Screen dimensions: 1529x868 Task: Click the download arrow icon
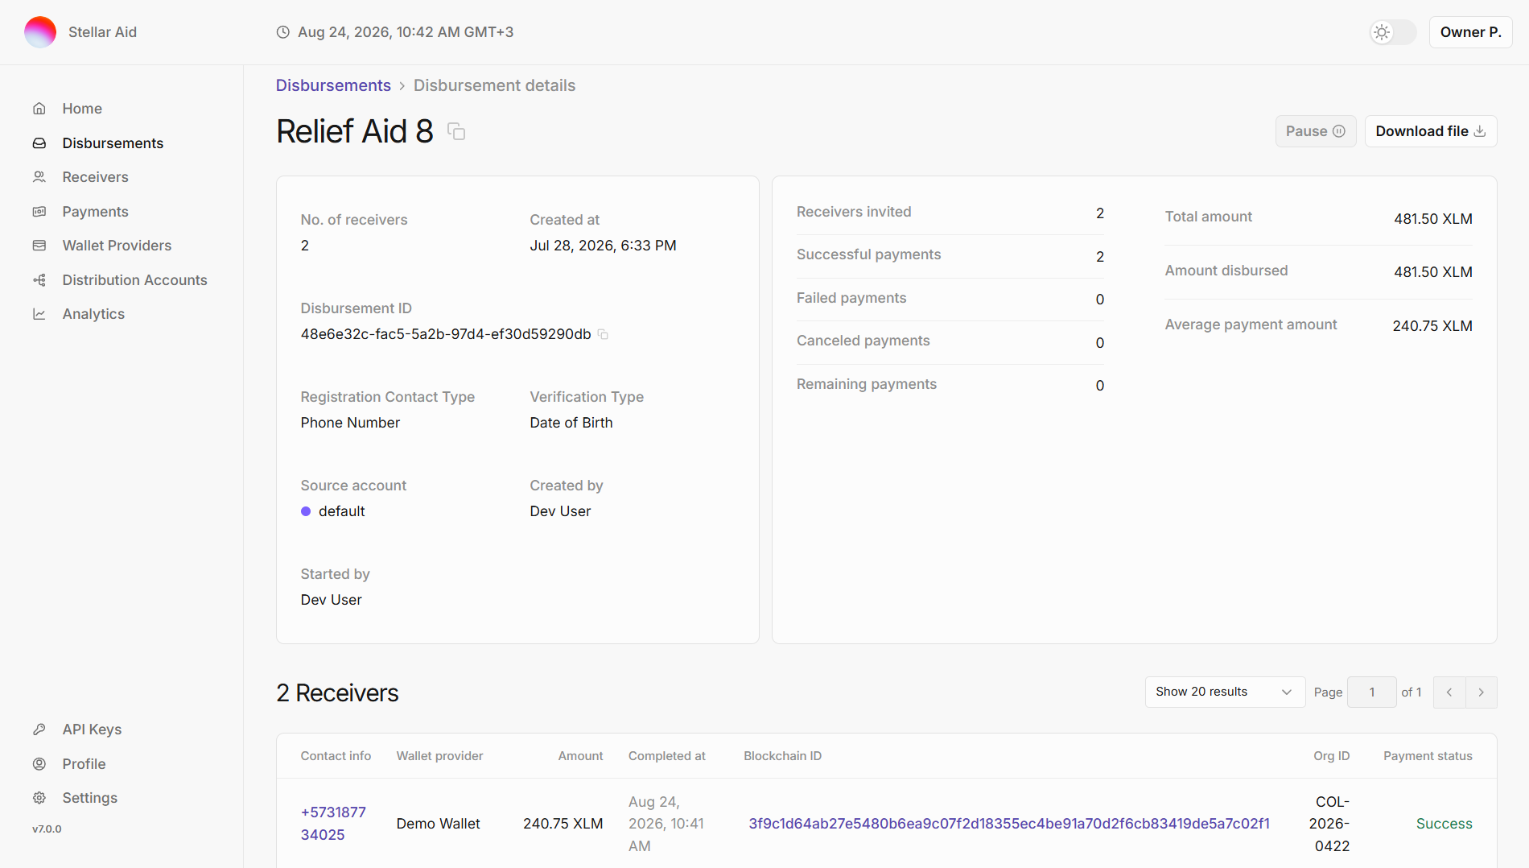pos(1479,131)
